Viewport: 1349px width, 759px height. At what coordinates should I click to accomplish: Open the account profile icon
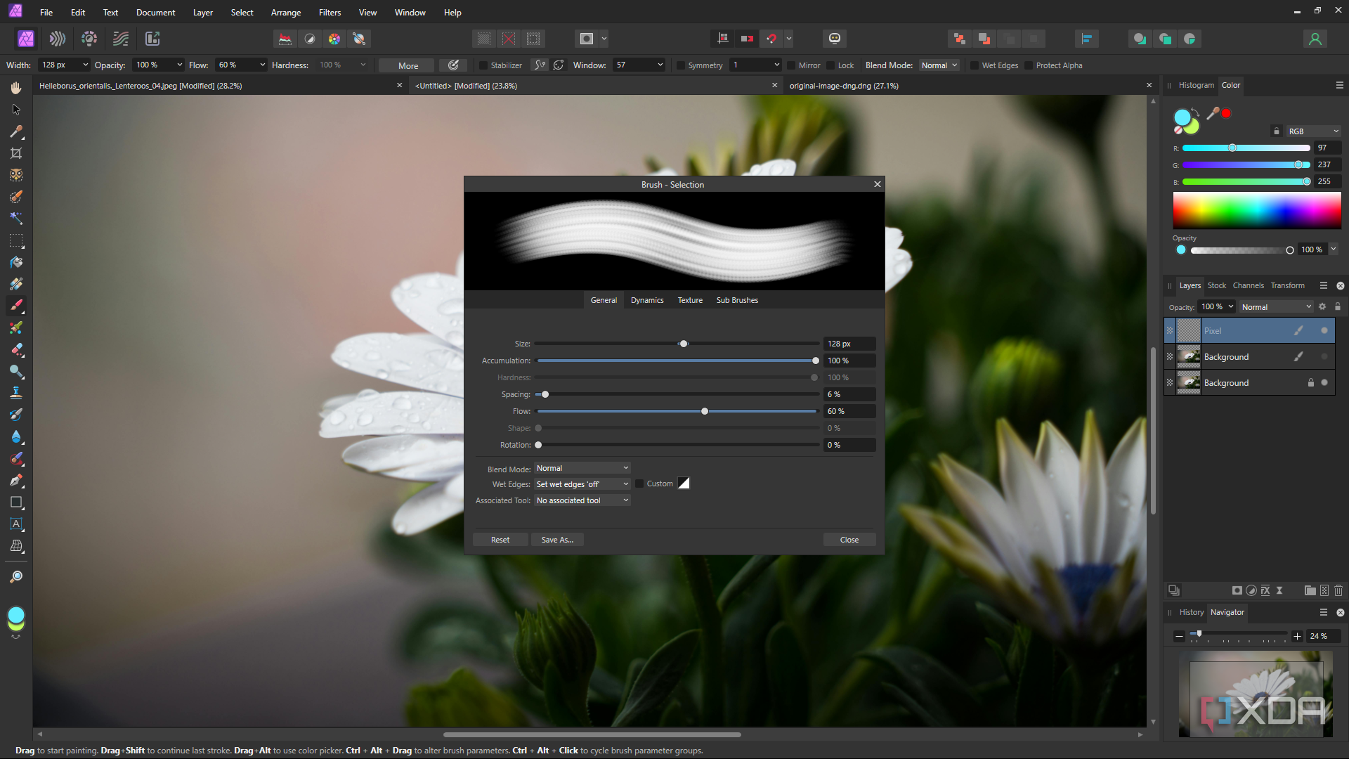1315,39
